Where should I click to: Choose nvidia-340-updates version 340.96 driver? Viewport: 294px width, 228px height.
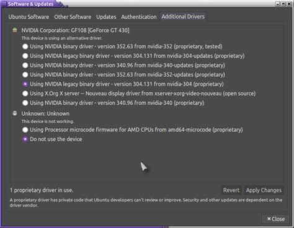click(25, 65)
